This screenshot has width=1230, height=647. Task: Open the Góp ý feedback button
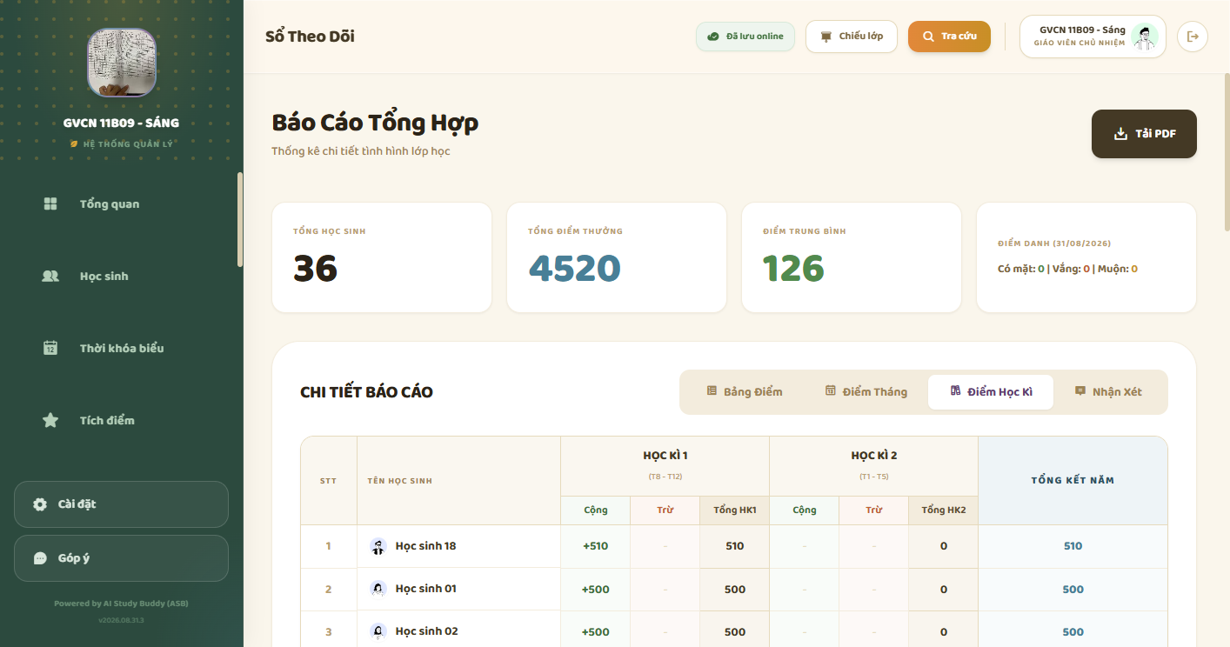tap(121, 558)
